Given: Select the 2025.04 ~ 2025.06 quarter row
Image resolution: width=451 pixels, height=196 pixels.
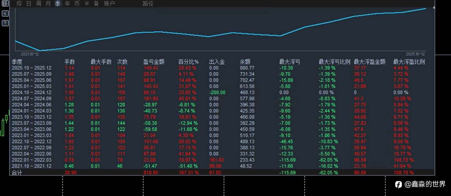Looking at the screenshot, I should coord(222,80).
